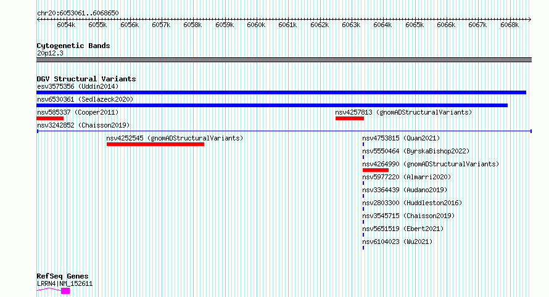
Task: Click the 6061k ruler tick label
Action: click(x=287, y=25)
